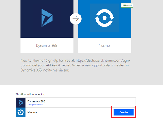Click 'This flow will connect to:' heading
This screenshot has height=119, width=163.
tap(31, 94)
